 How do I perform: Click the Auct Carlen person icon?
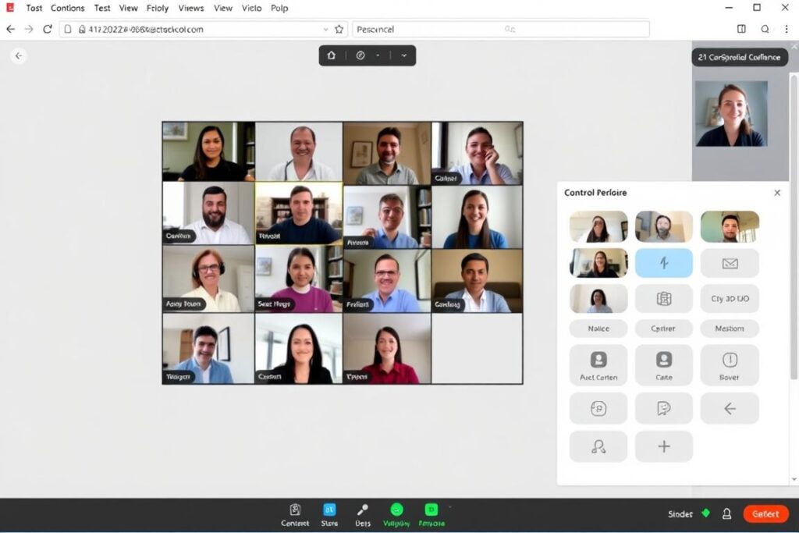[x=598, y=365]
